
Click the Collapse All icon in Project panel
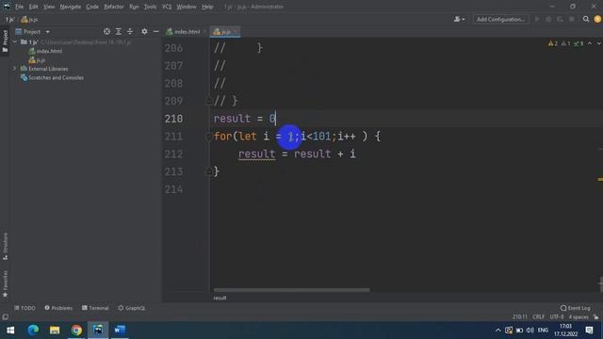pos(130,32)
